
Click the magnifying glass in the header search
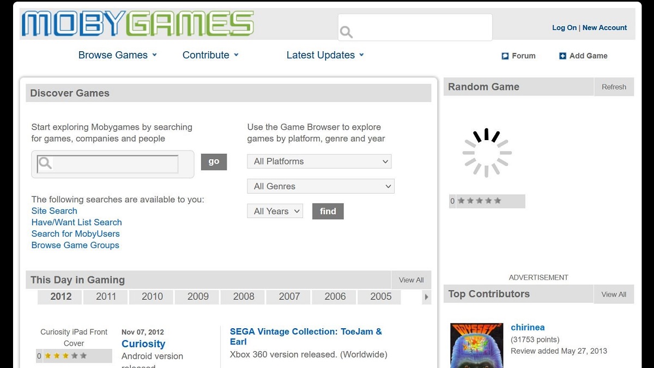click(x=347, y=32)
